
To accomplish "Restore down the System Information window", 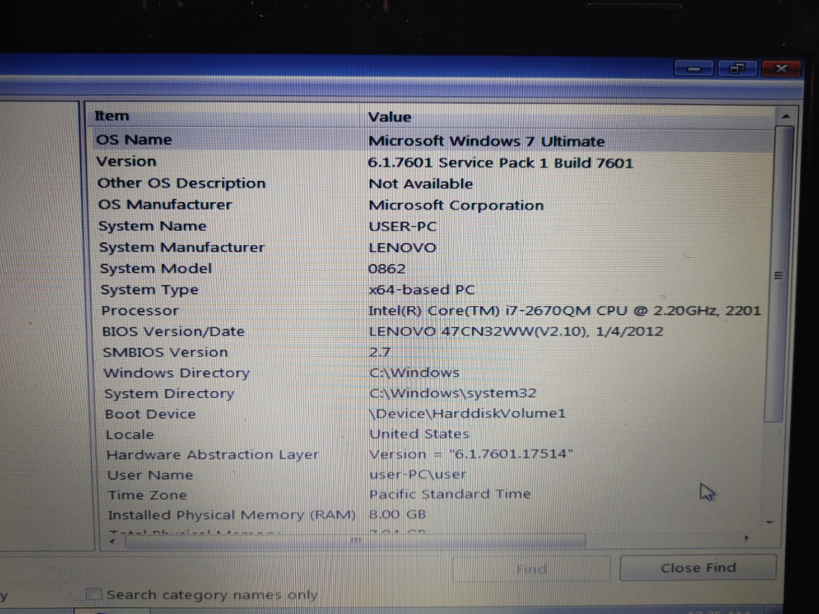I will [x=737, y=68].
